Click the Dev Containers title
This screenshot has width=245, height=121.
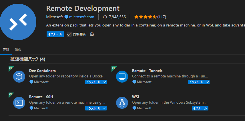coord(42,71)
